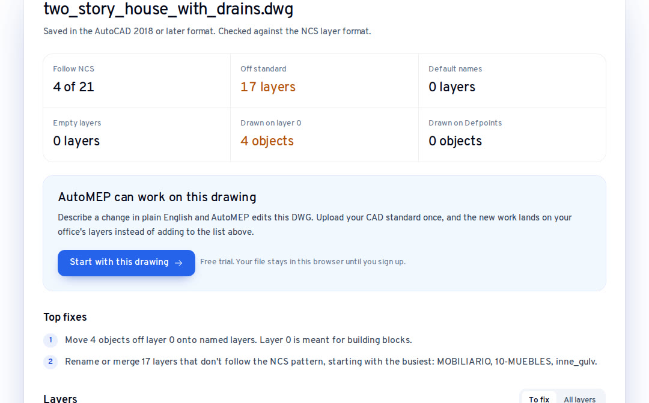Viewport: 649px width, 403px height.
Task: Click the 'Empty layers' label
Action: click(77, 123)
